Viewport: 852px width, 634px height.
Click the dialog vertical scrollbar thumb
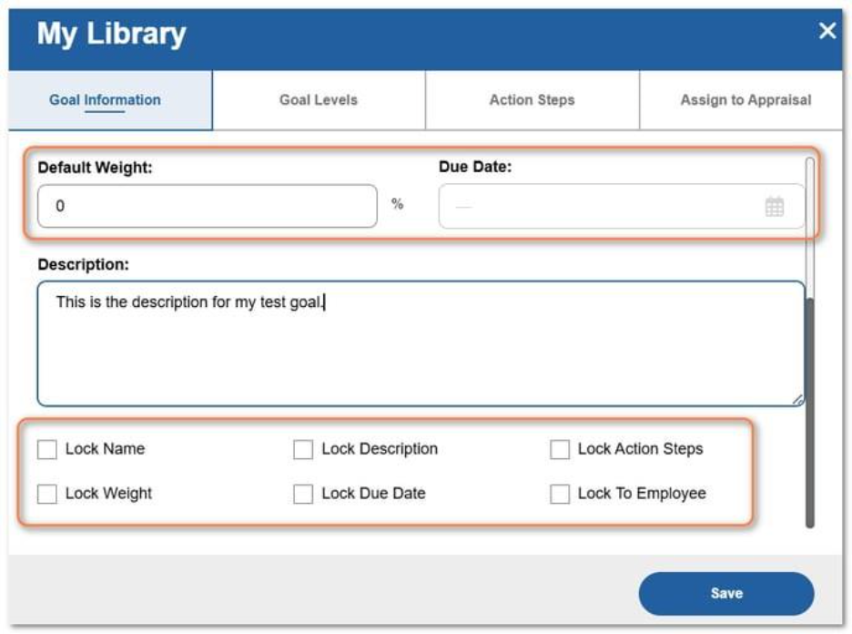click(809, 412)
